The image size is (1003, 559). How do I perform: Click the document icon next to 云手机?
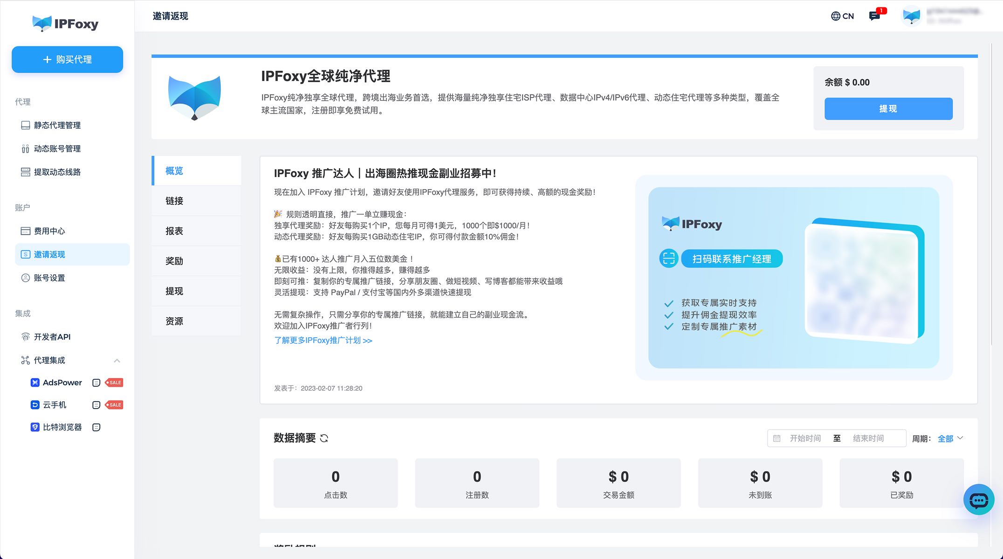(x=96, y=405)
